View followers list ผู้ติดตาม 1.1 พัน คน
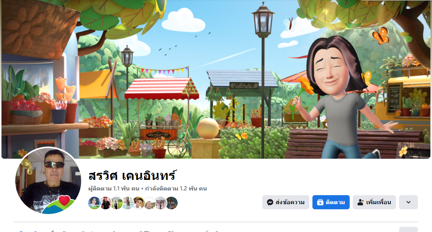 pos(114,189)
